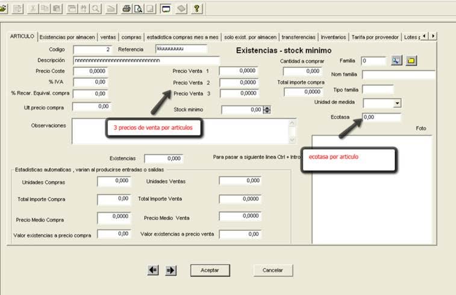Click the Familia search magnifier icon
The height and width of the screenshot is (295, 456).
pos(396,61)
